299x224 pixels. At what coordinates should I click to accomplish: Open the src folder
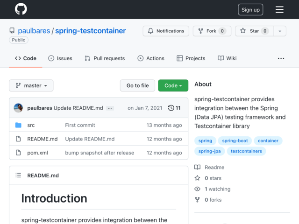(31, 125)
